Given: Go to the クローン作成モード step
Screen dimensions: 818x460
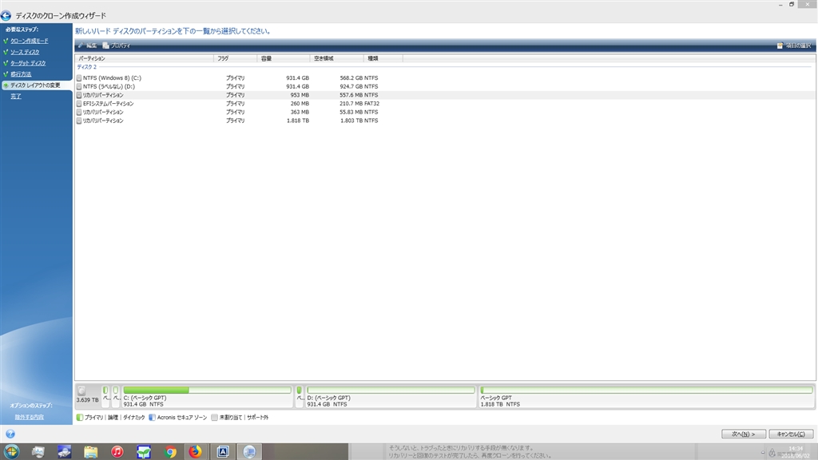Looking at the screenshot, I should coord(30,41).
